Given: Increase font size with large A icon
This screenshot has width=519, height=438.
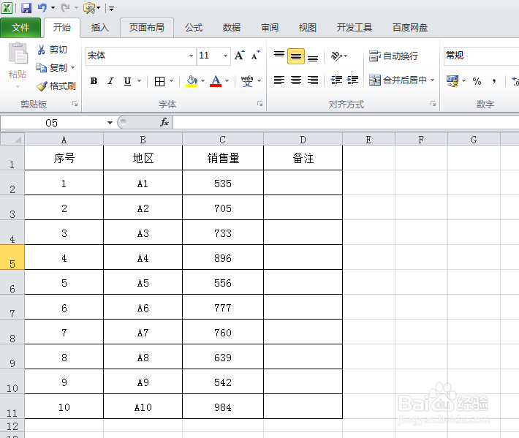Looking at the screenshot, I should coord(239,56).
